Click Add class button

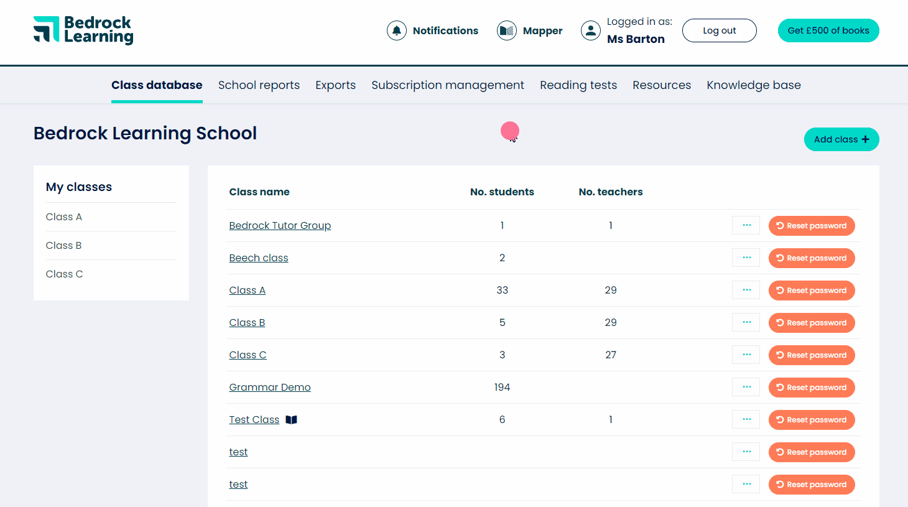click(841, 139)
